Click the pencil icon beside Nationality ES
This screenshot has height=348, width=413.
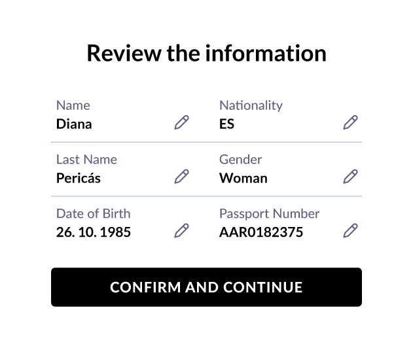[x=350, y=122]
